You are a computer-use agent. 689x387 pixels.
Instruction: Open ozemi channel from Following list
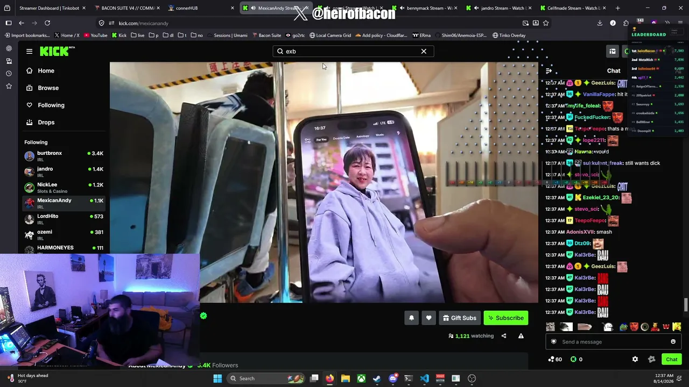64,234
